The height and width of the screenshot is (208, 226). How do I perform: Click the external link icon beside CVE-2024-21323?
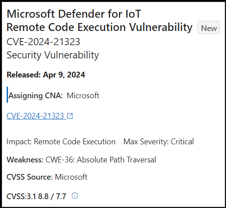pos(70,116)
